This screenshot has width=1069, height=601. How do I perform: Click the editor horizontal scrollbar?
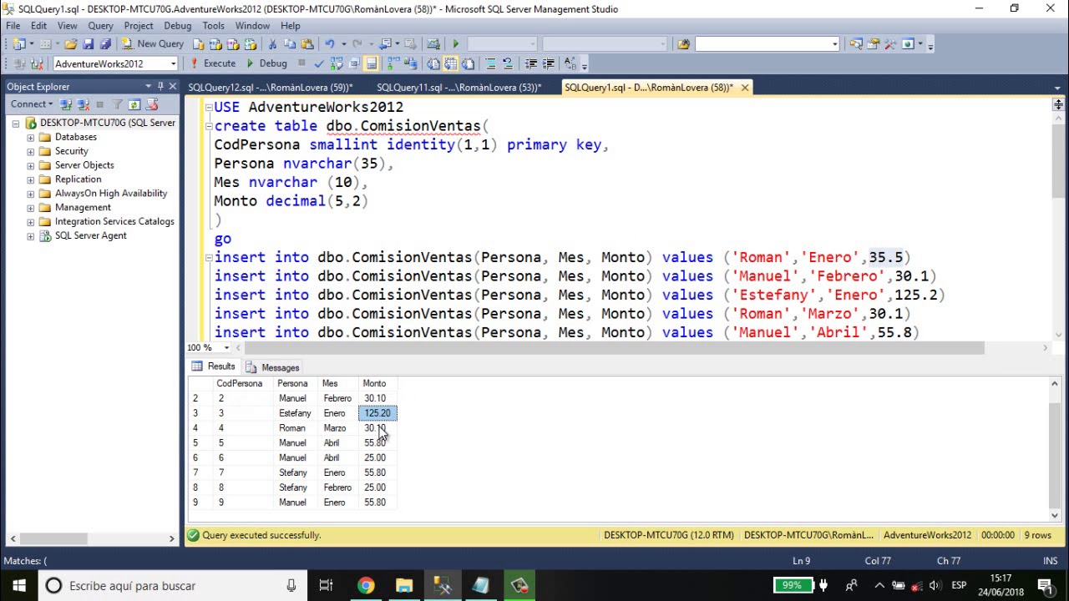click(x=614, y=348)
